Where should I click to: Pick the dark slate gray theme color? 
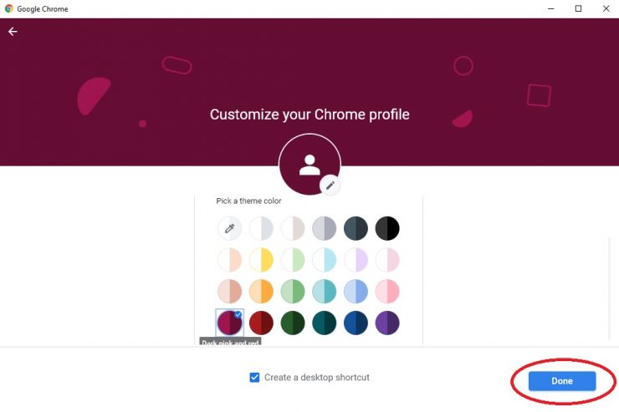point(356,228)
